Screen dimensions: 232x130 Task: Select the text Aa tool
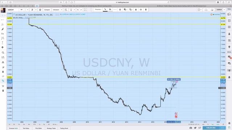(x=3, y=34)
